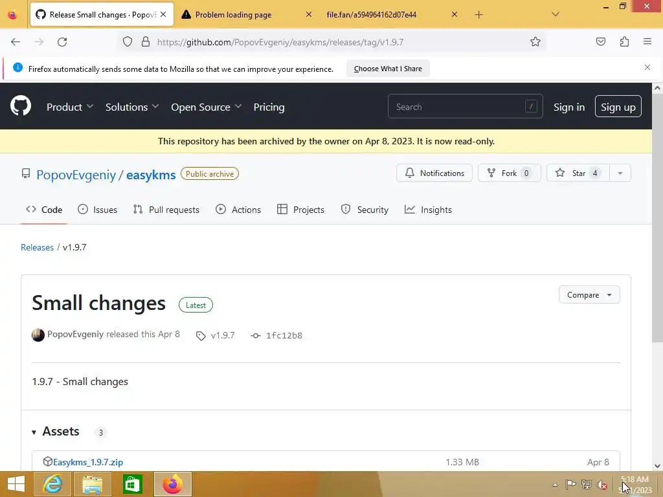
Task: Collapse the Assets section
Action: pyautogui.click(x=56, y=432)
